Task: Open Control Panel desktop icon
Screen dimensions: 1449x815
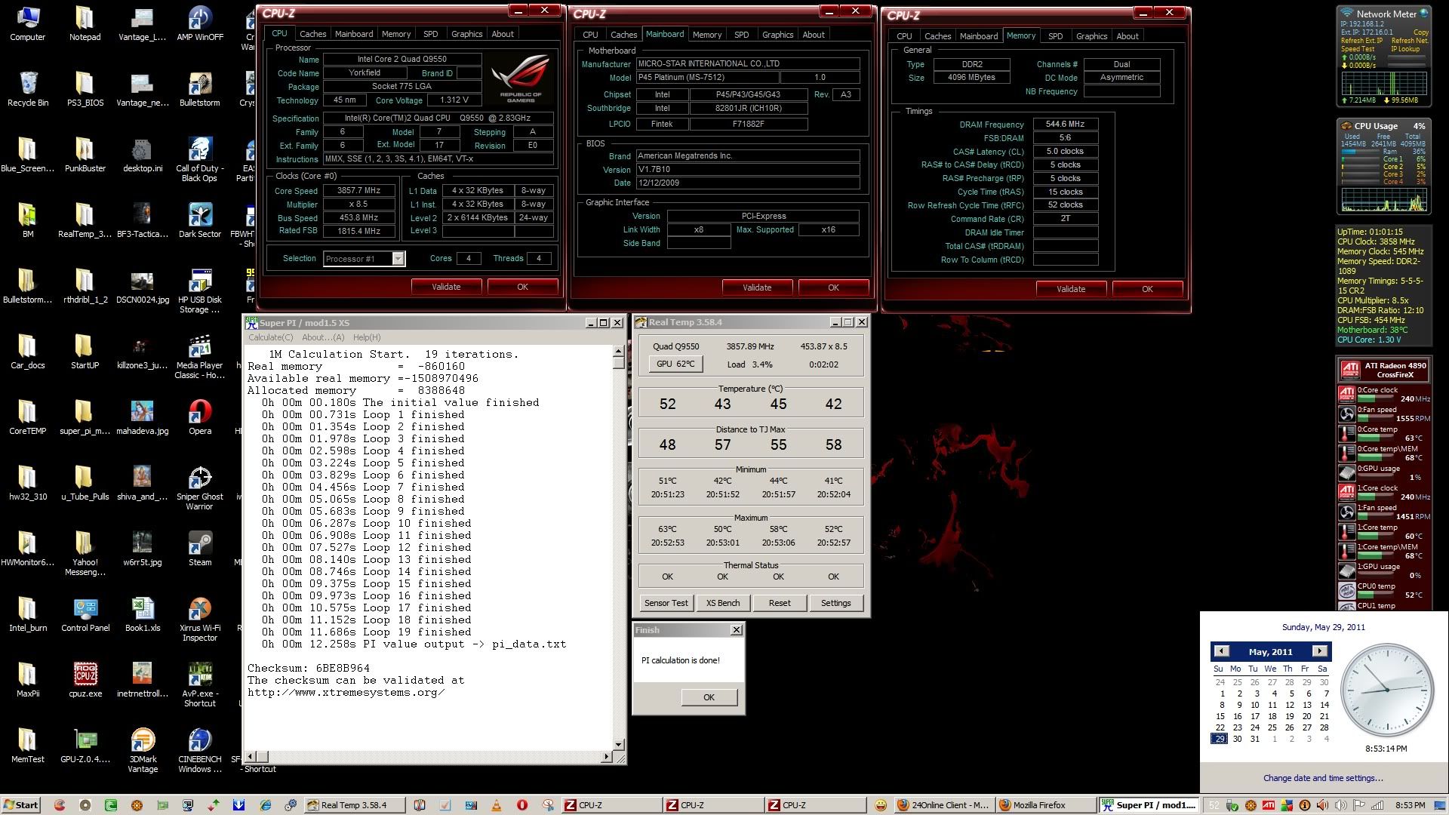Action: [x=85, y=614]
